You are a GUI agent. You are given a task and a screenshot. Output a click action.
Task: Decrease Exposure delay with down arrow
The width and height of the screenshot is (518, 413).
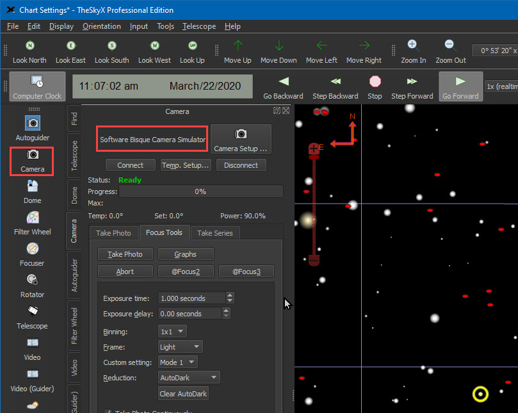tap(226, 316)
